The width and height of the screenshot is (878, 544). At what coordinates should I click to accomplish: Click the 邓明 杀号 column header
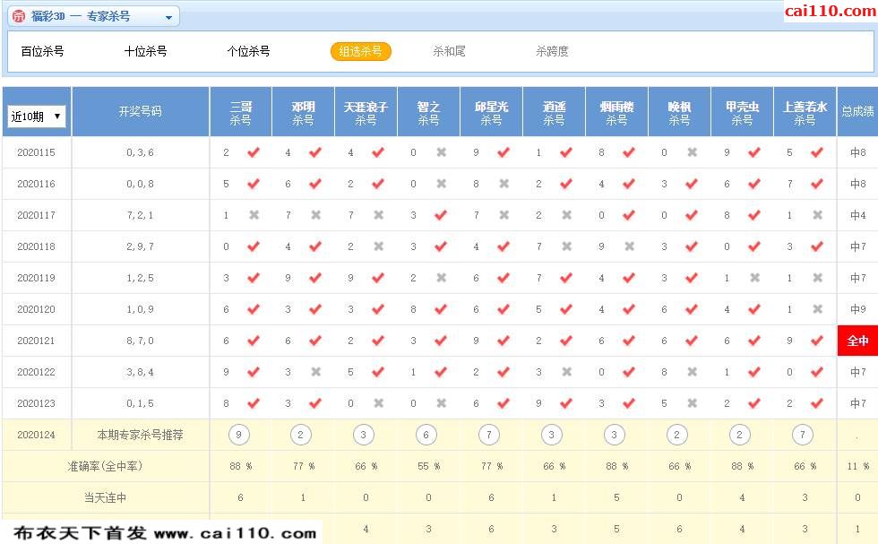[303, 112]
